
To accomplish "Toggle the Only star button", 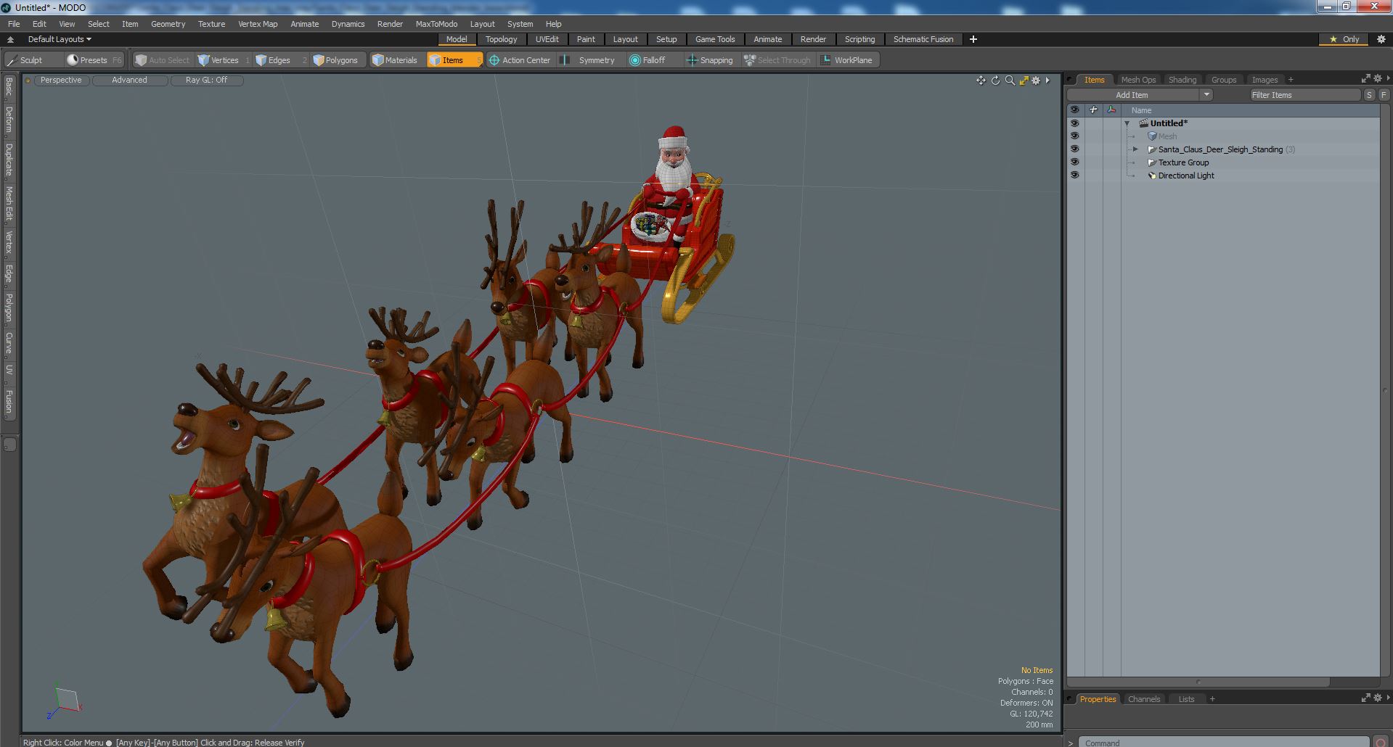I will (1344, 39).
